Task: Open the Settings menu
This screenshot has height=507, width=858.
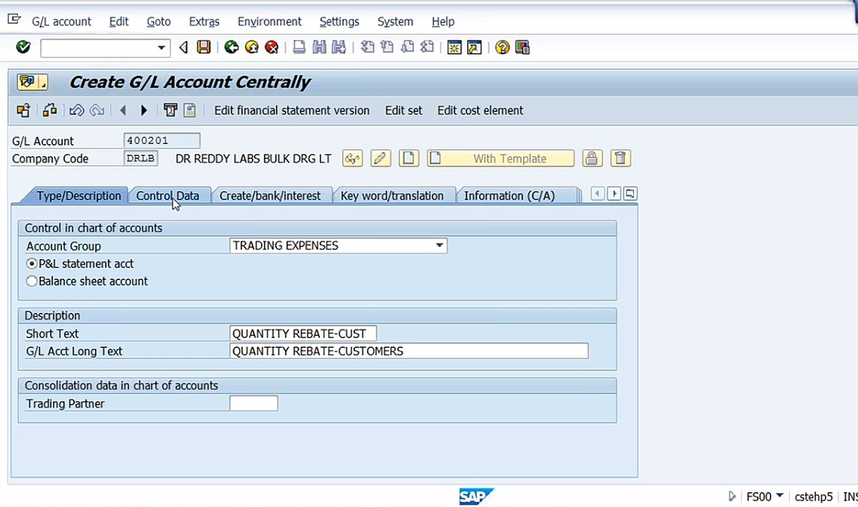Action: point(339,22)
